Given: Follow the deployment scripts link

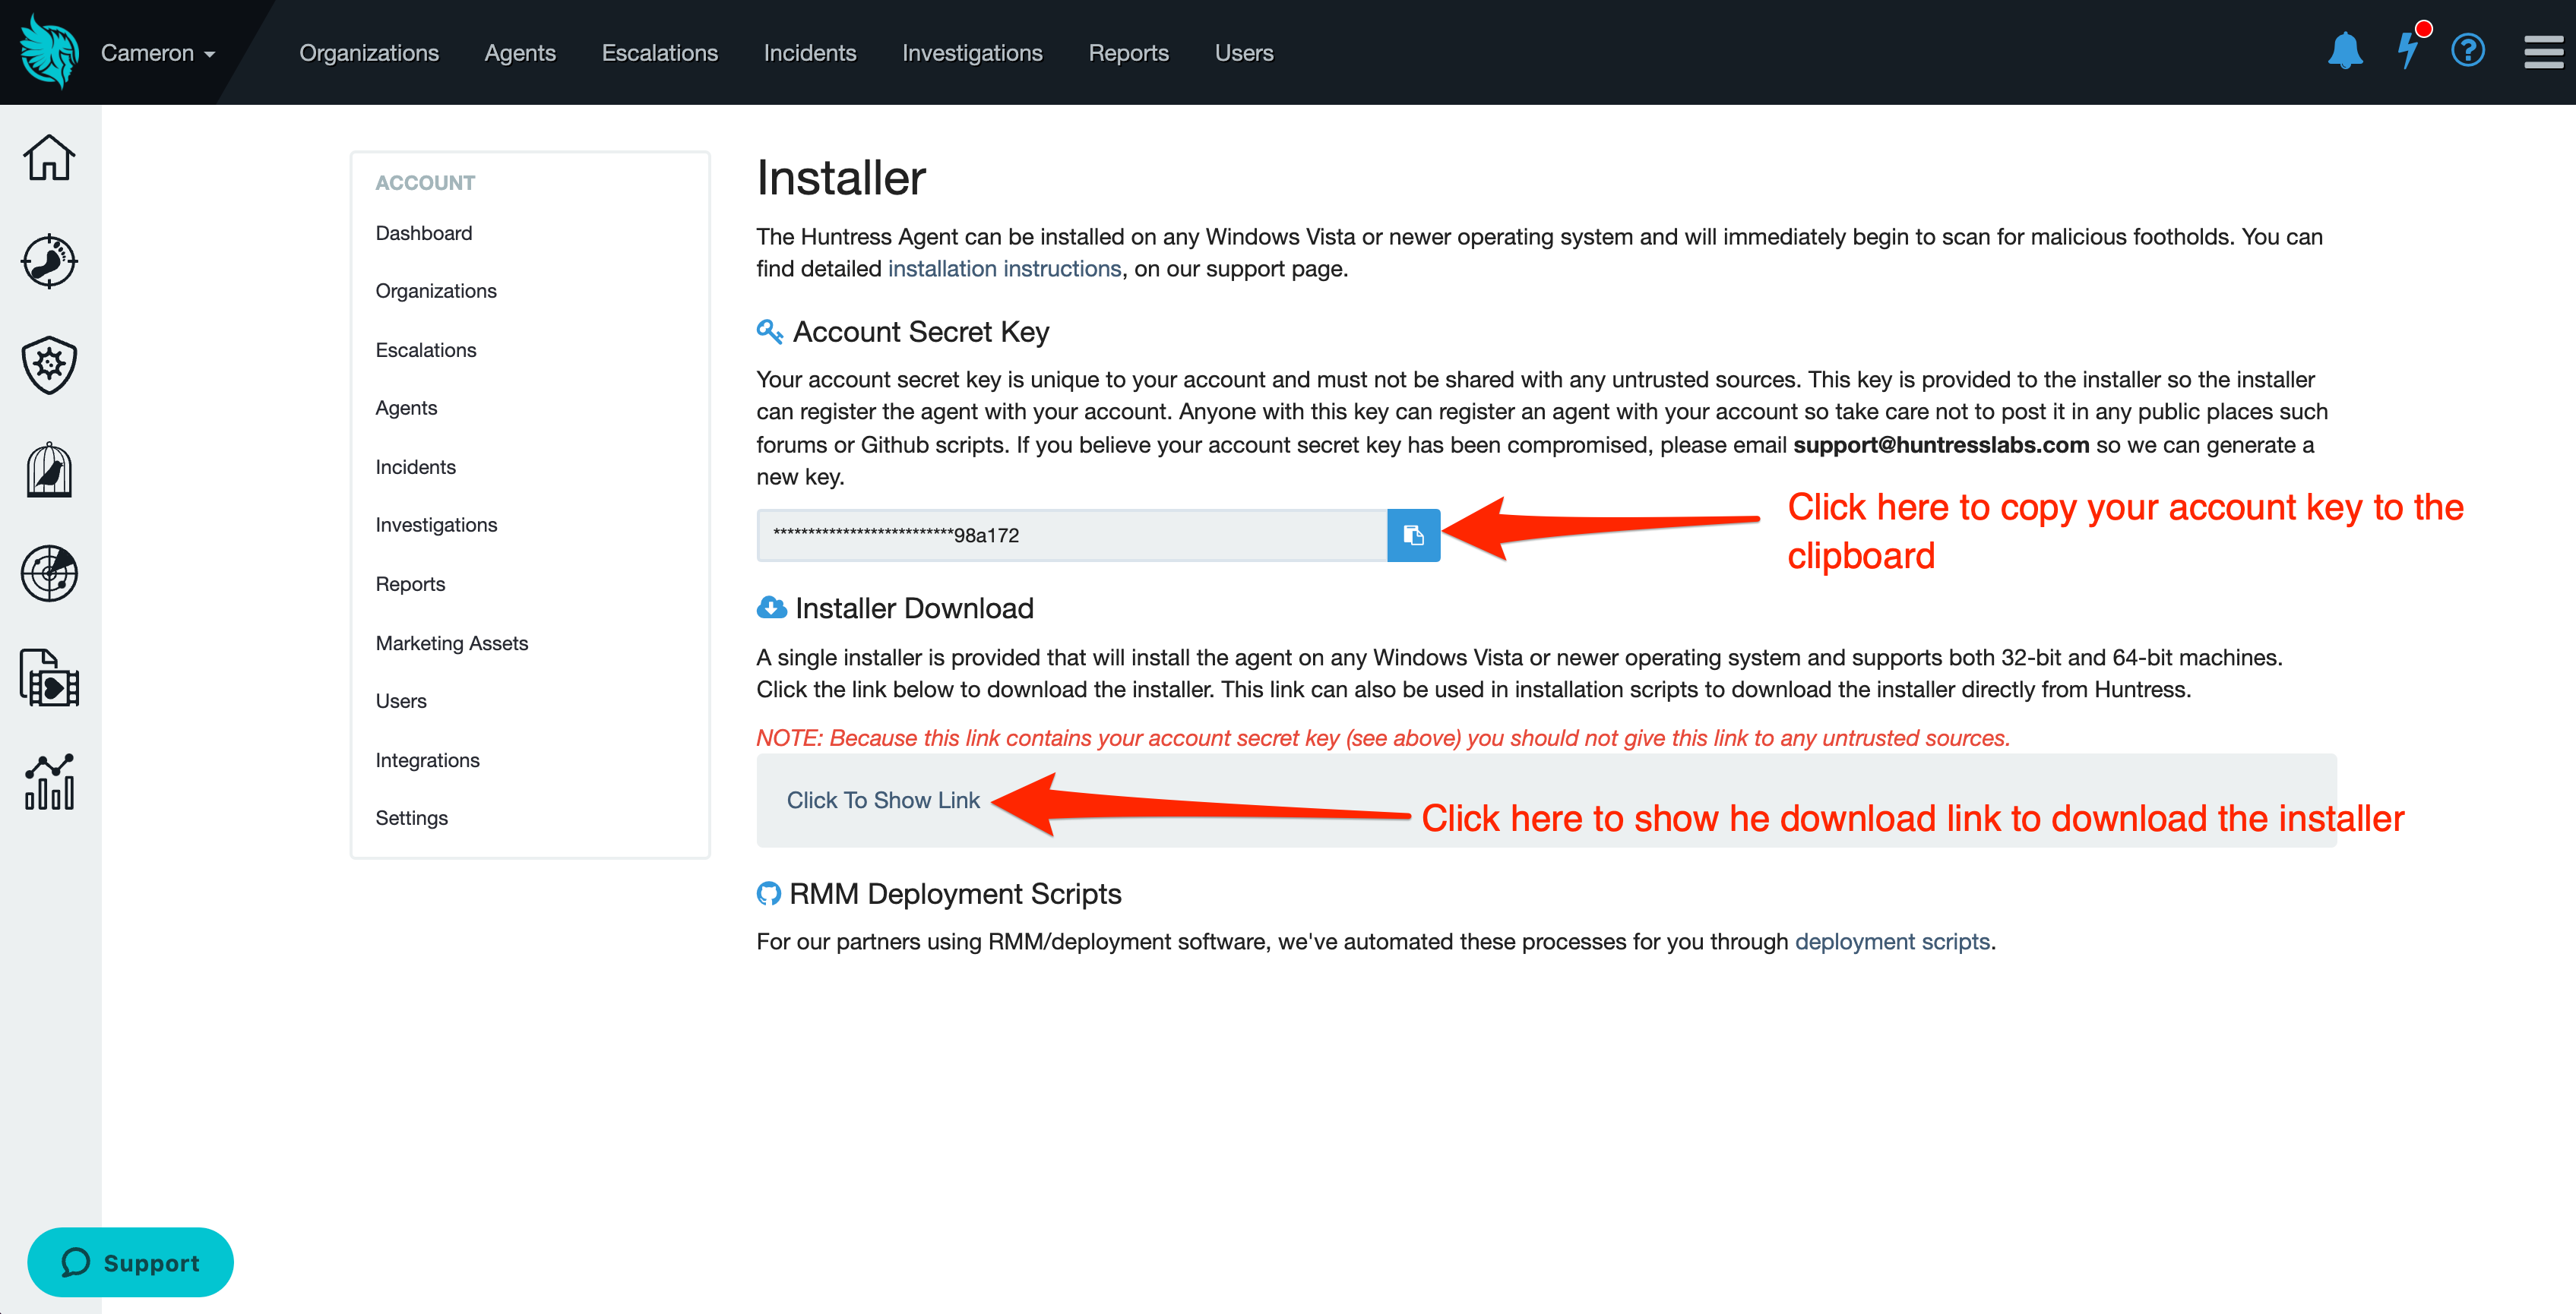Looking at the screenshot, I should pos(1892,941).
